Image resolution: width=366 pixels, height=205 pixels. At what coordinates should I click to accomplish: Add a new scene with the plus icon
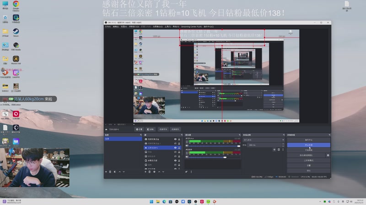pyautogui.click(x=106, y=172)
